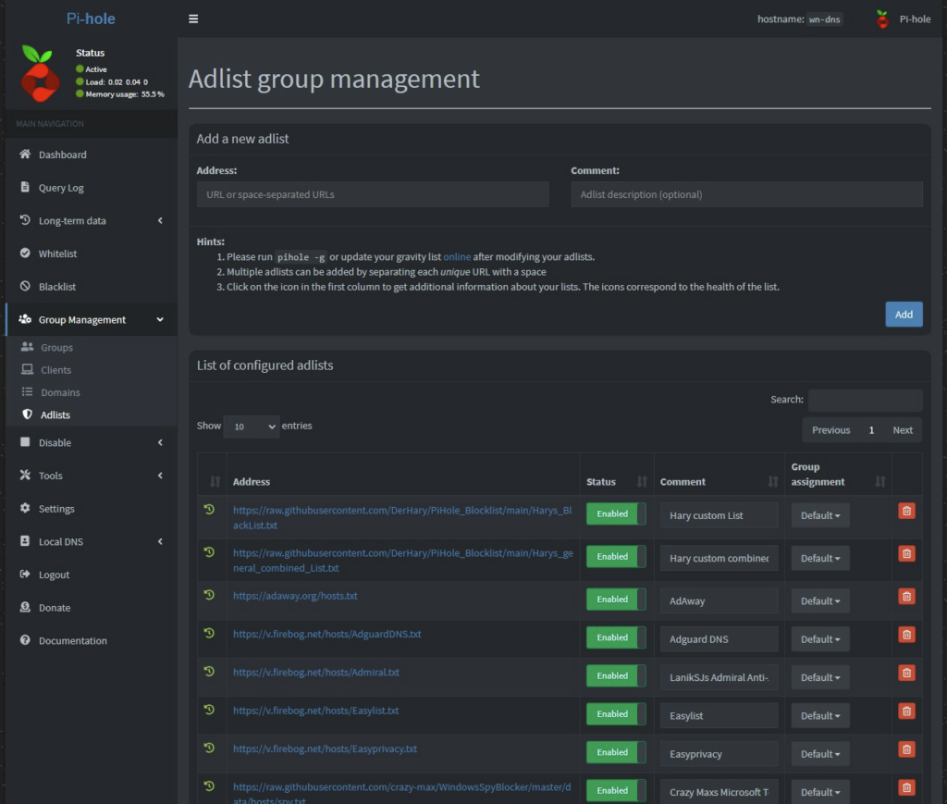Expand the Local DNS sidebar menu

pyautogui.click(x=92, y=541)
